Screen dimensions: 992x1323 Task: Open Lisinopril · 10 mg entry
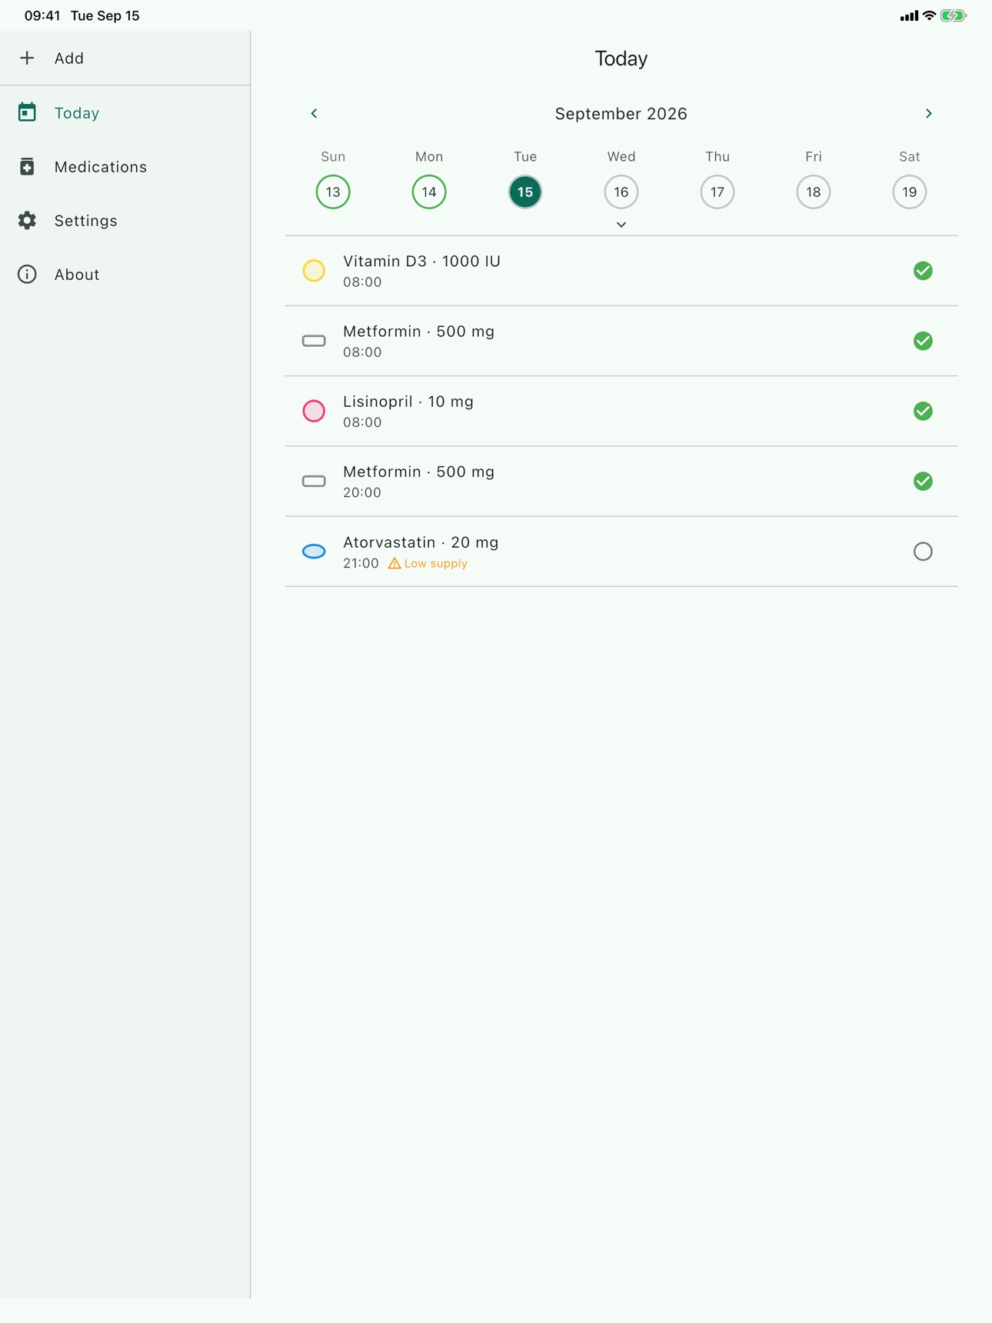[x=621, y=412]
